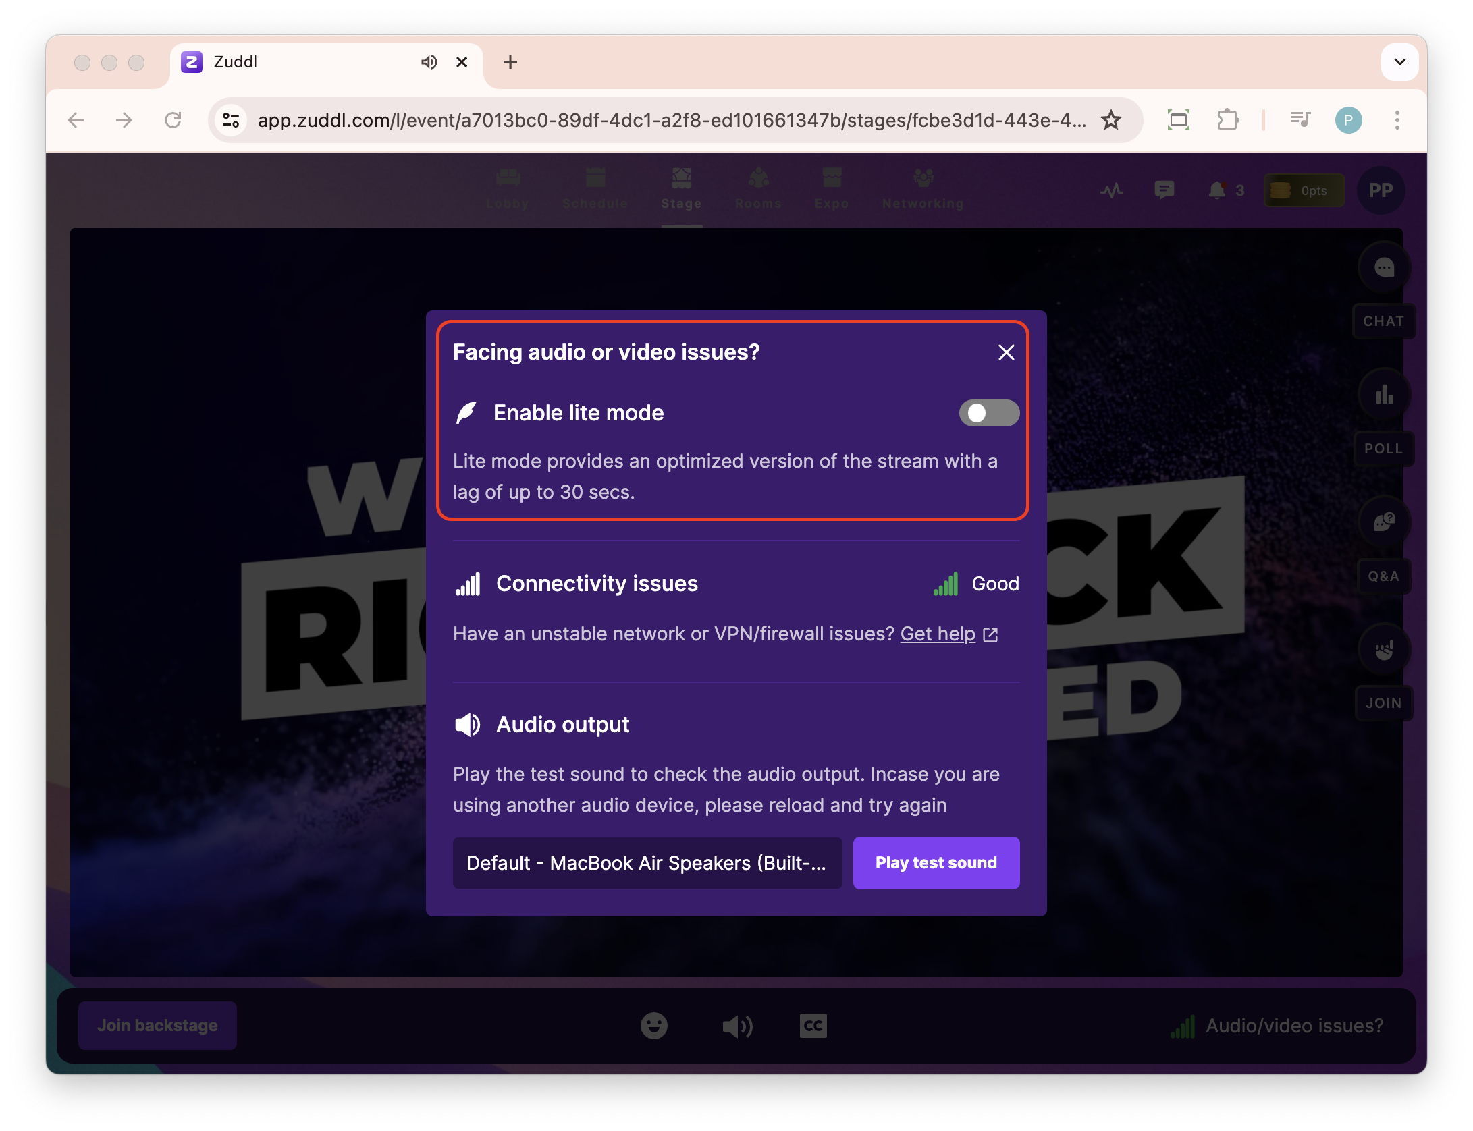
Task: Toggle the Enable lite mode switch
Action: (988, 413)
